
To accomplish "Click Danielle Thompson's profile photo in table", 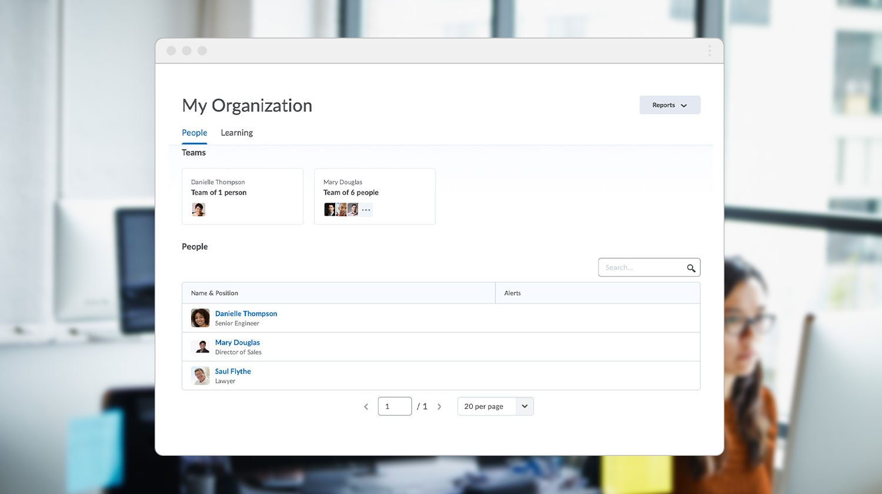I will click(201, 318).
